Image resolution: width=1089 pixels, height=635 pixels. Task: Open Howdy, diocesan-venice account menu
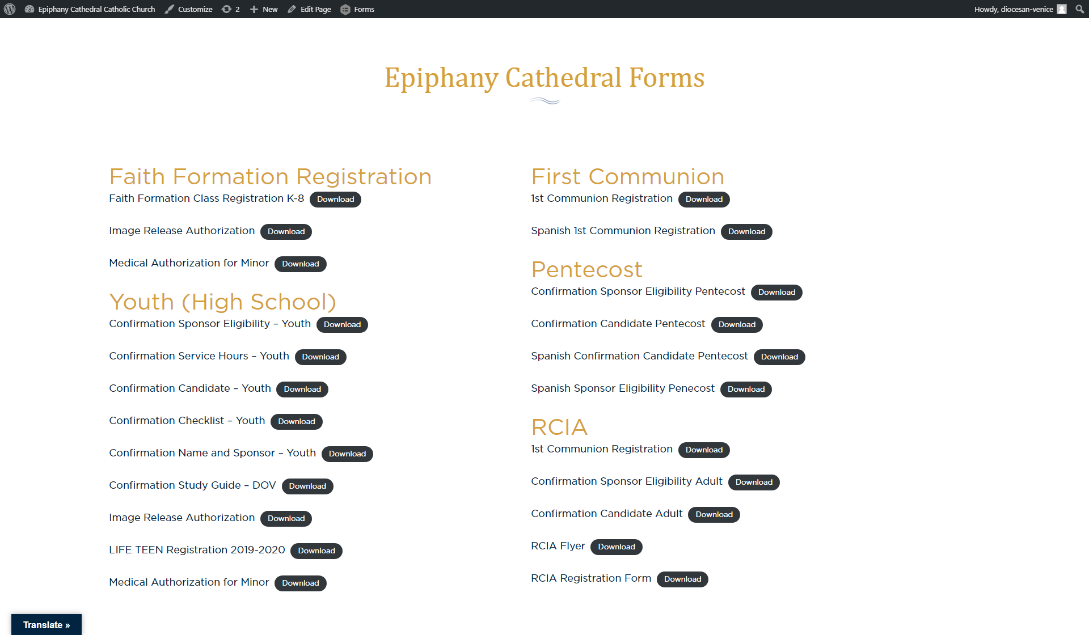[1014, 9]
